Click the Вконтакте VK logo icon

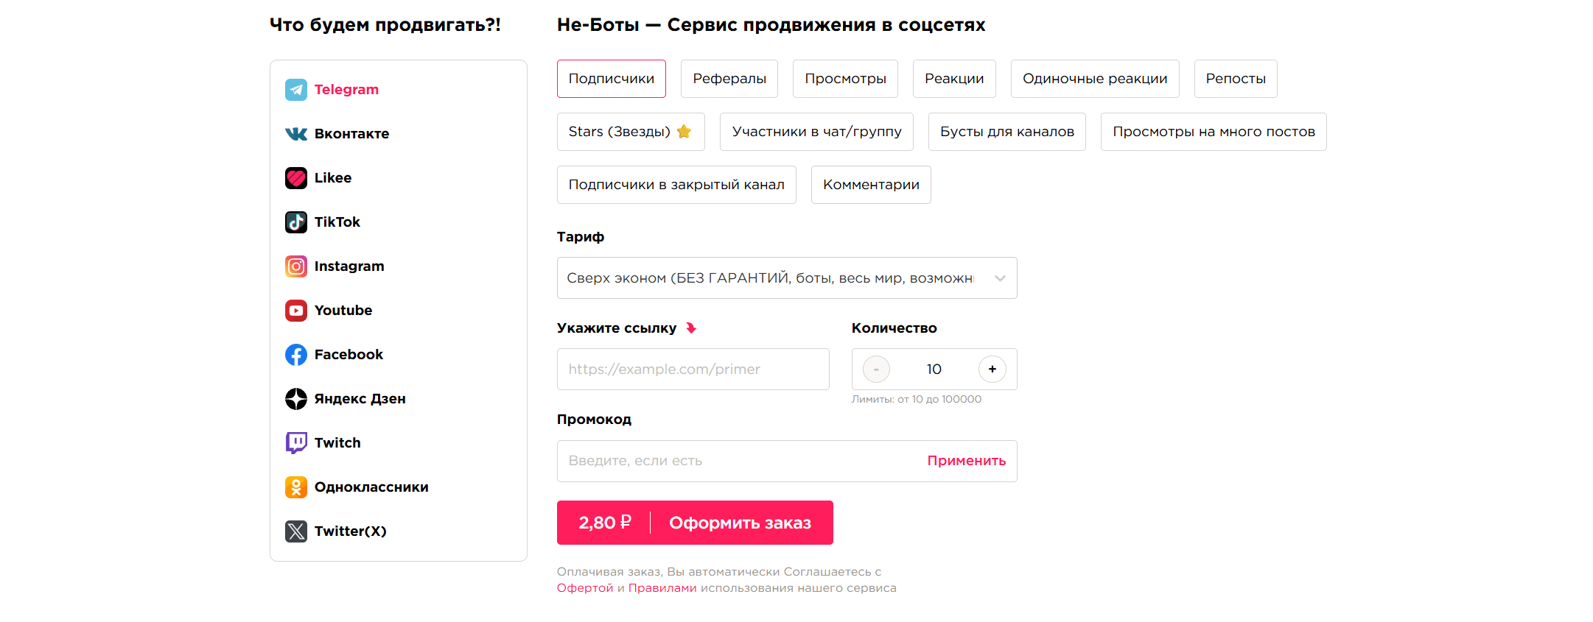pyautogui.click(x=296, y=134)
